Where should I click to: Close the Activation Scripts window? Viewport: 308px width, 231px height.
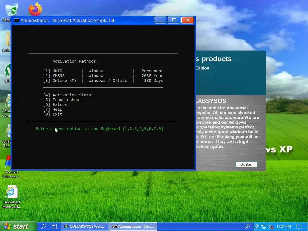pos(188,20)
